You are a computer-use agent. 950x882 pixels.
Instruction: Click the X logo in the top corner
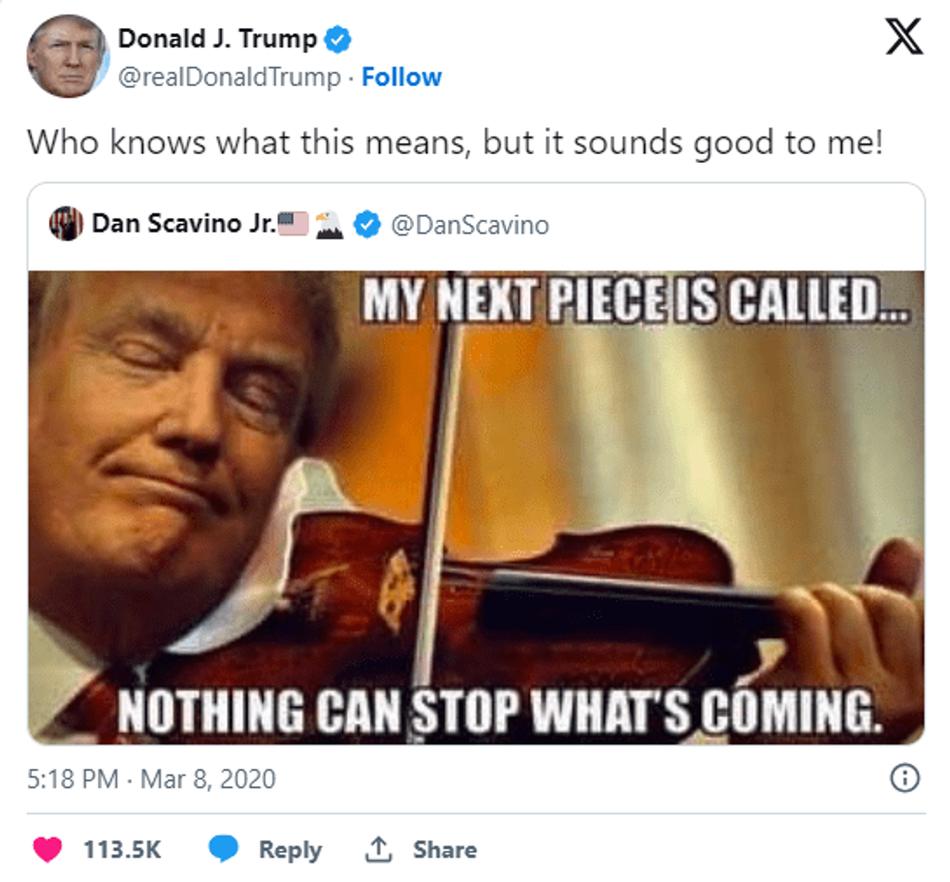904,42
